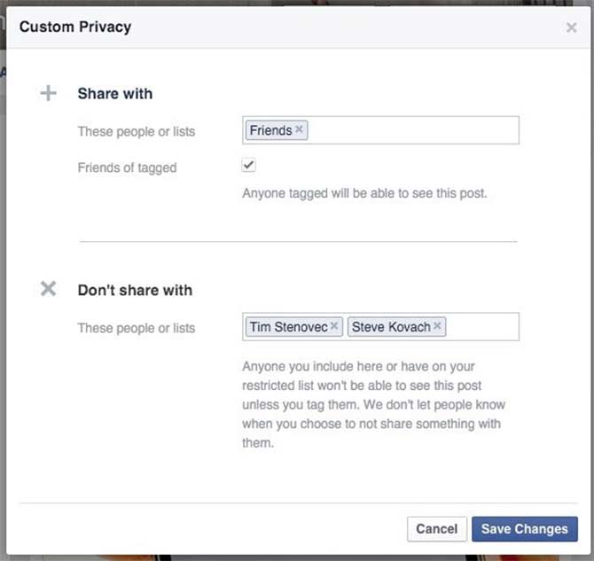Focus the Don't share with input field
This screenshot has width=594, height=561.
coord(481,327)
